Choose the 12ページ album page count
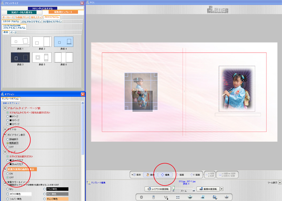The height and width of the screenshot is (201, 282). (x=8, y=125)
